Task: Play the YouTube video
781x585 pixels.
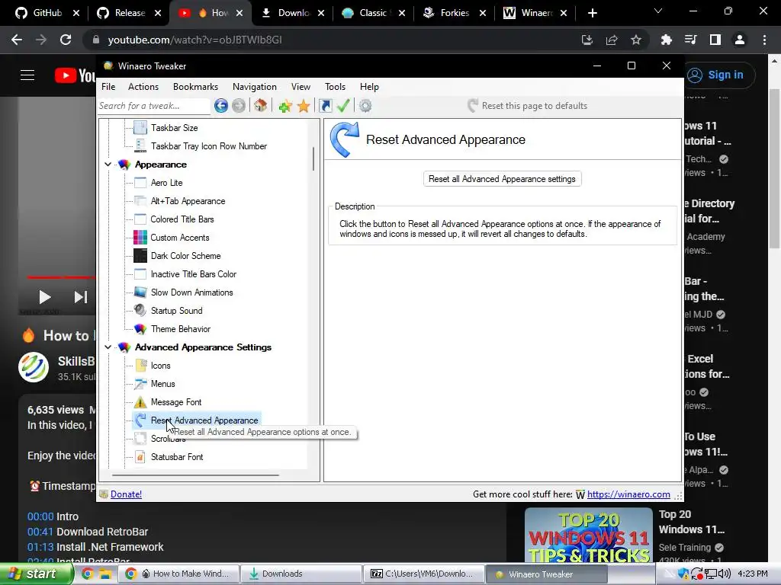Action: tap(45, 297)
